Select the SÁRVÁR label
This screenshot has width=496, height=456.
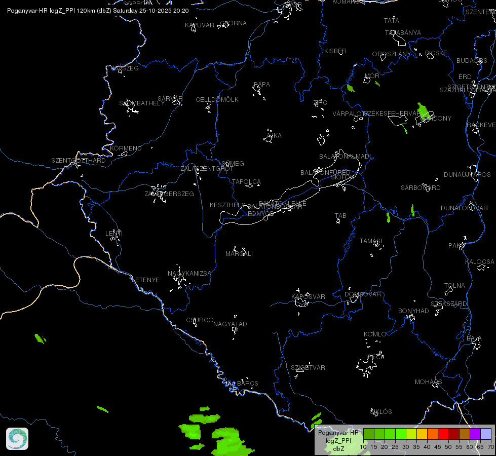170,99
